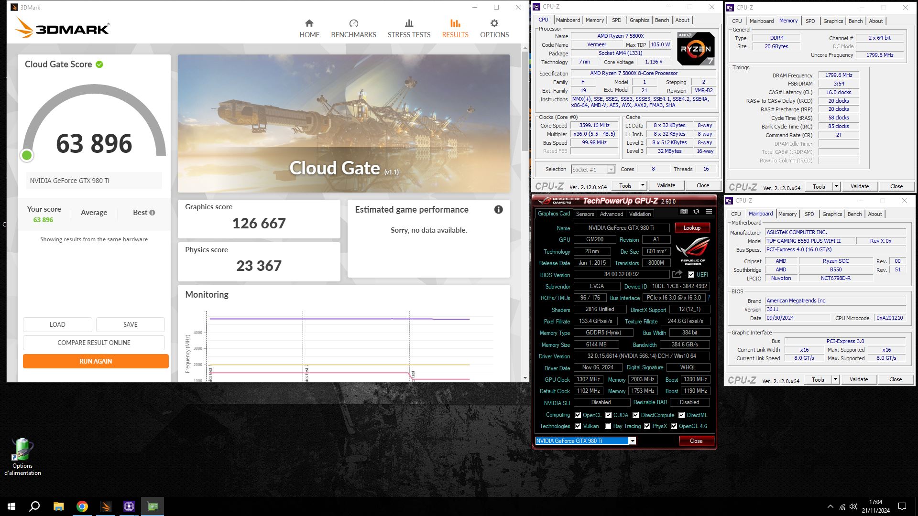918x516 pixels.
Task: Expand Tools arrow in CPU-Z Memory window
Action: (x=836, y=186)
